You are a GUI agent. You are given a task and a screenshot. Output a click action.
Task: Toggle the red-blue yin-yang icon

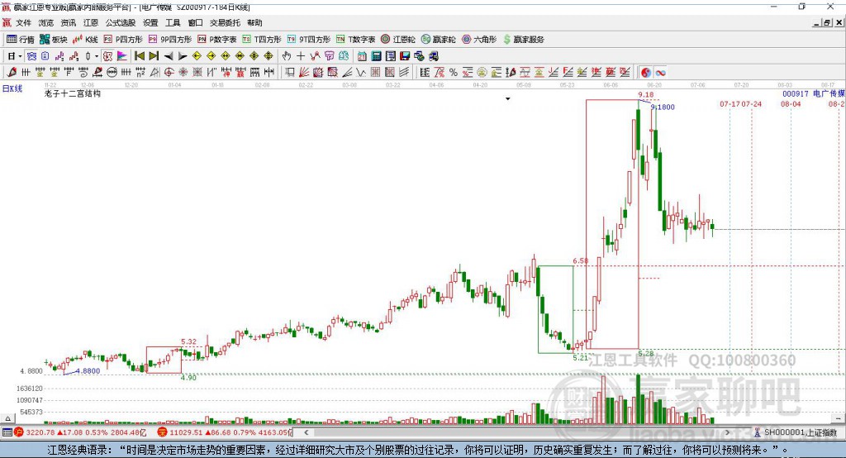tap(646, 73)
